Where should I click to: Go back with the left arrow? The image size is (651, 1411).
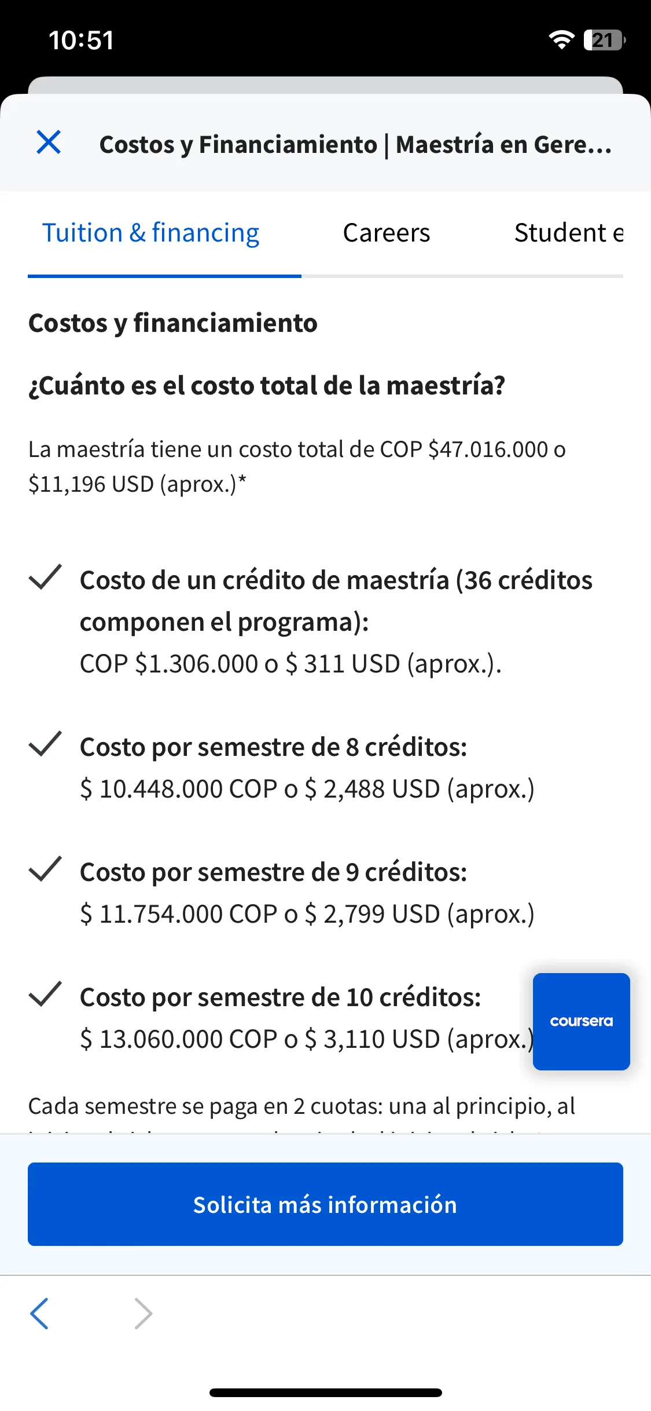(39, 1313)
